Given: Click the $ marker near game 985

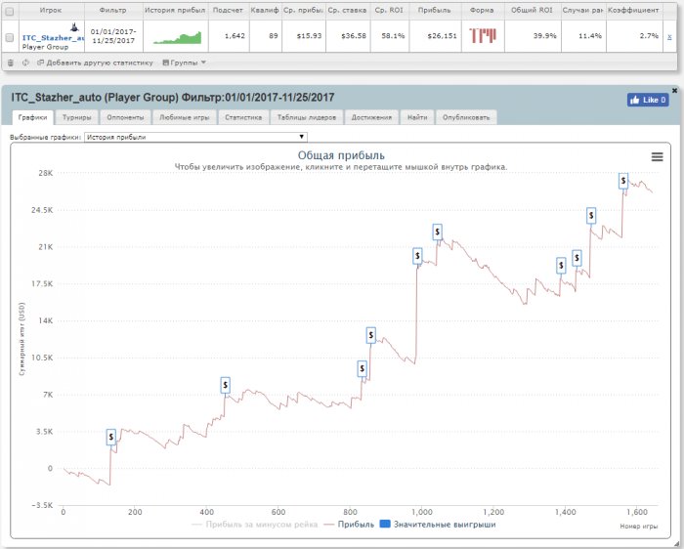Looking at the screenshot, I should 417,256.
